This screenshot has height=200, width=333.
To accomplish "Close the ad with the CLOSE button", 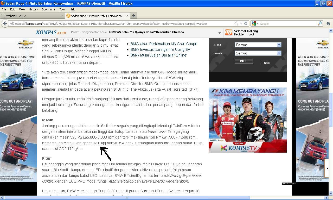I will (x=289, y=184).
